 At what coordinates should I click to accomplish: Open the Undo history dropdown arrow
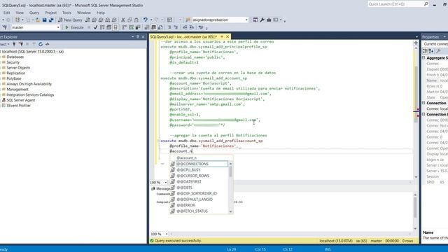tap(151, 20)
